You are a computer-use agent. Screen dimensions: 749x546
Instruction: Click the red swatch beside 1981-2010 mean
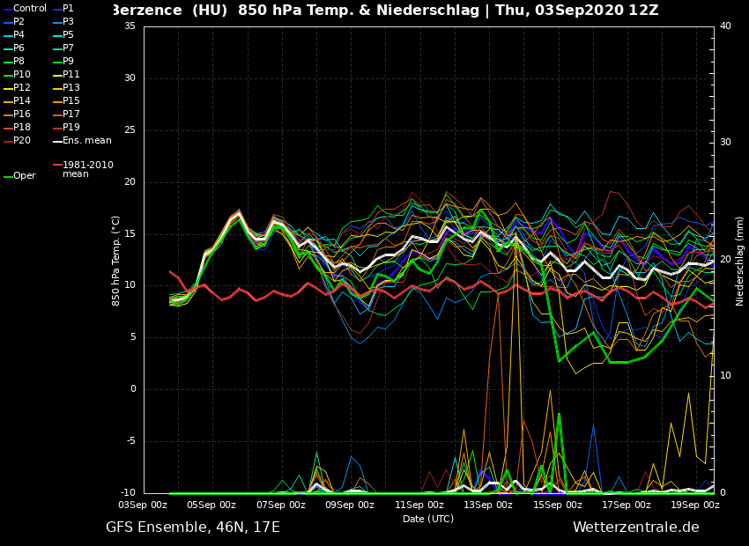(x=56, y=166)
